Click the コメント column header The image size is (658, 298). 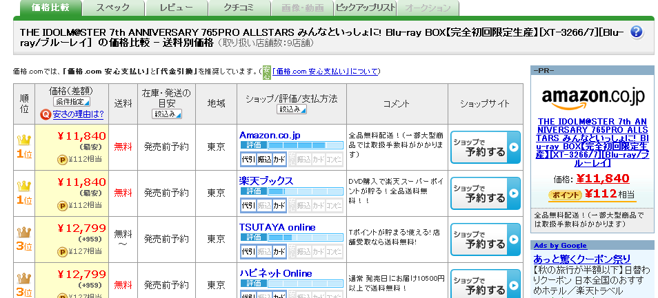[x=397, y=104]
